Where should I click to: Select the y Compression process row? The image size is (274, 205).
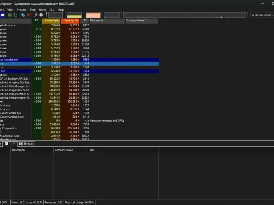point(79,128)
